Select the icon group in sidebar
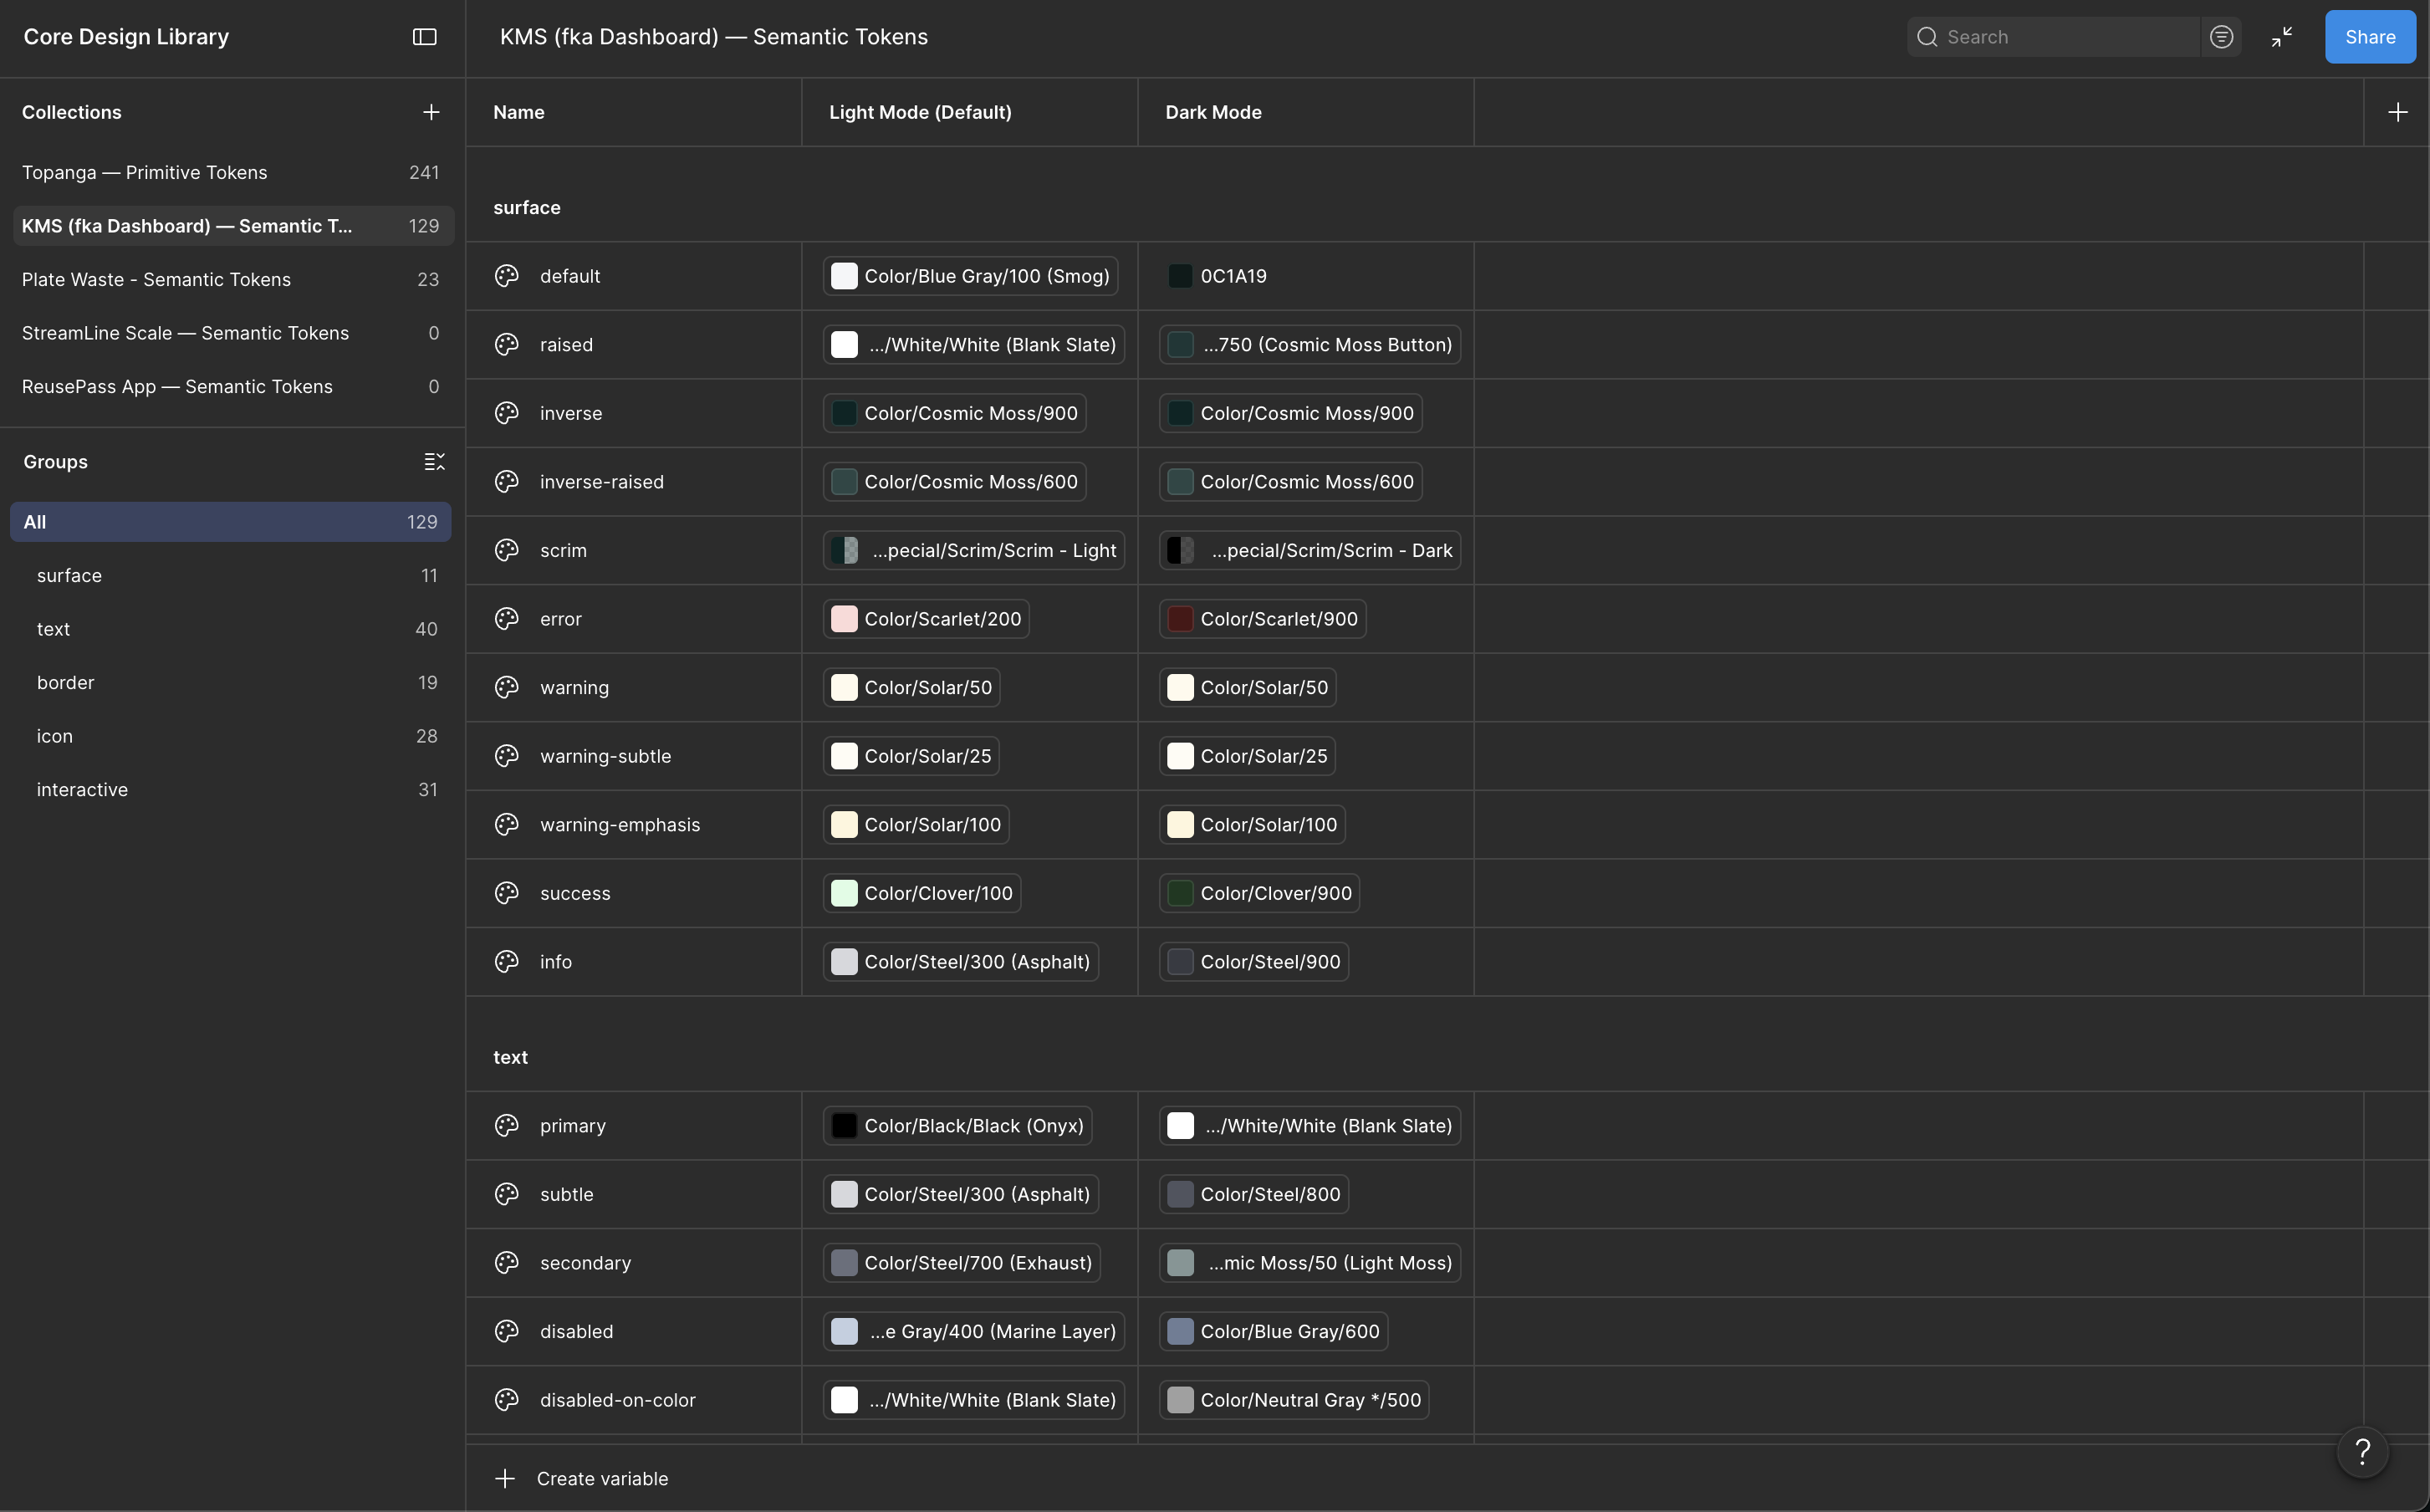2430x1512 pixels. (231, 736)
